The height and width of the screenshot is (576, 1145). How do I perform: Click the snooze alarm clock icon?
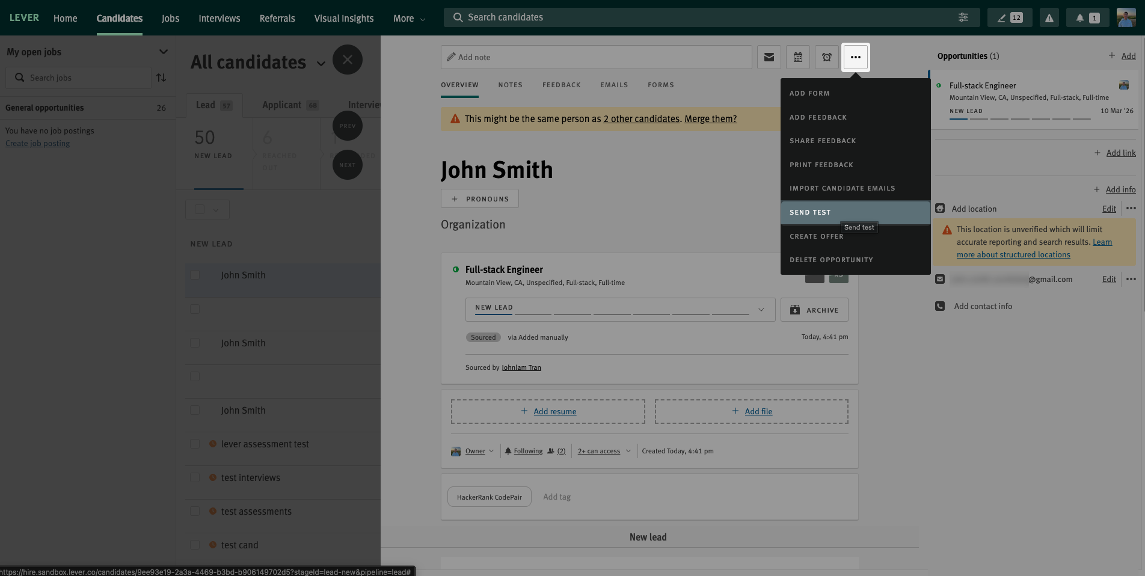click(x=826, y=57)
